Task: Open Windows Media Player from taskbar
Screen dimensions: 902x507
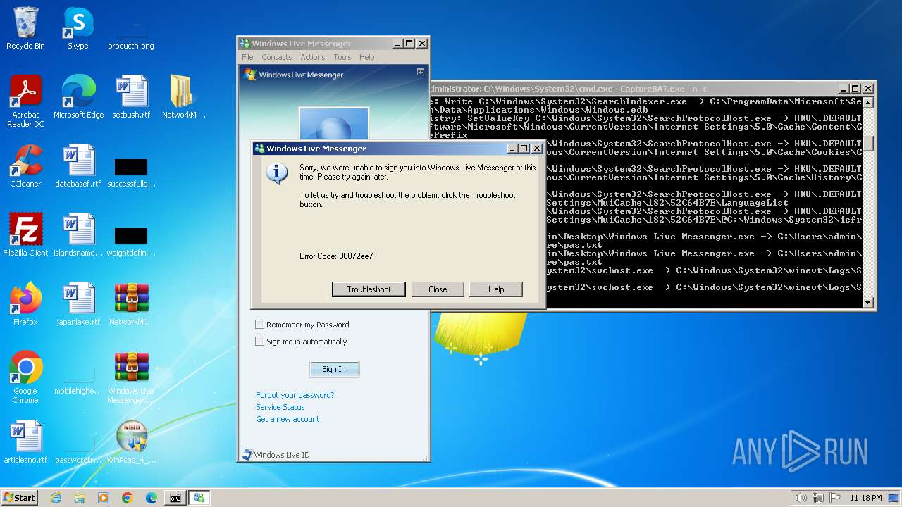Action: pyautogui.click(x=104, y=498)
